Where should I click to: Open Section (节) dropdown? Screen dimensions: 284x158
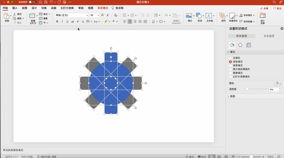pos(44,23)
